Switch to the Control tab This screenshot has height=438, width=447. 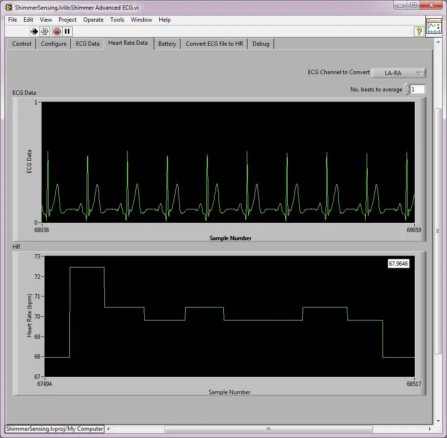point(21,44)
